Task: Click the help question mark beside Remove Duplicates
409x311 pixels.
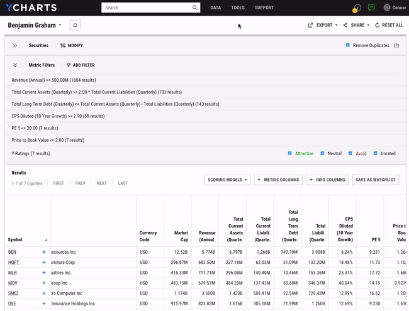Action: point(396,45)
